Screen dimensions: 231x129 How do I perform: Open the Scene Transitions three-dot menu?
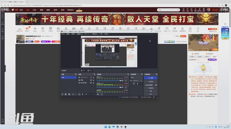[141, 84]
